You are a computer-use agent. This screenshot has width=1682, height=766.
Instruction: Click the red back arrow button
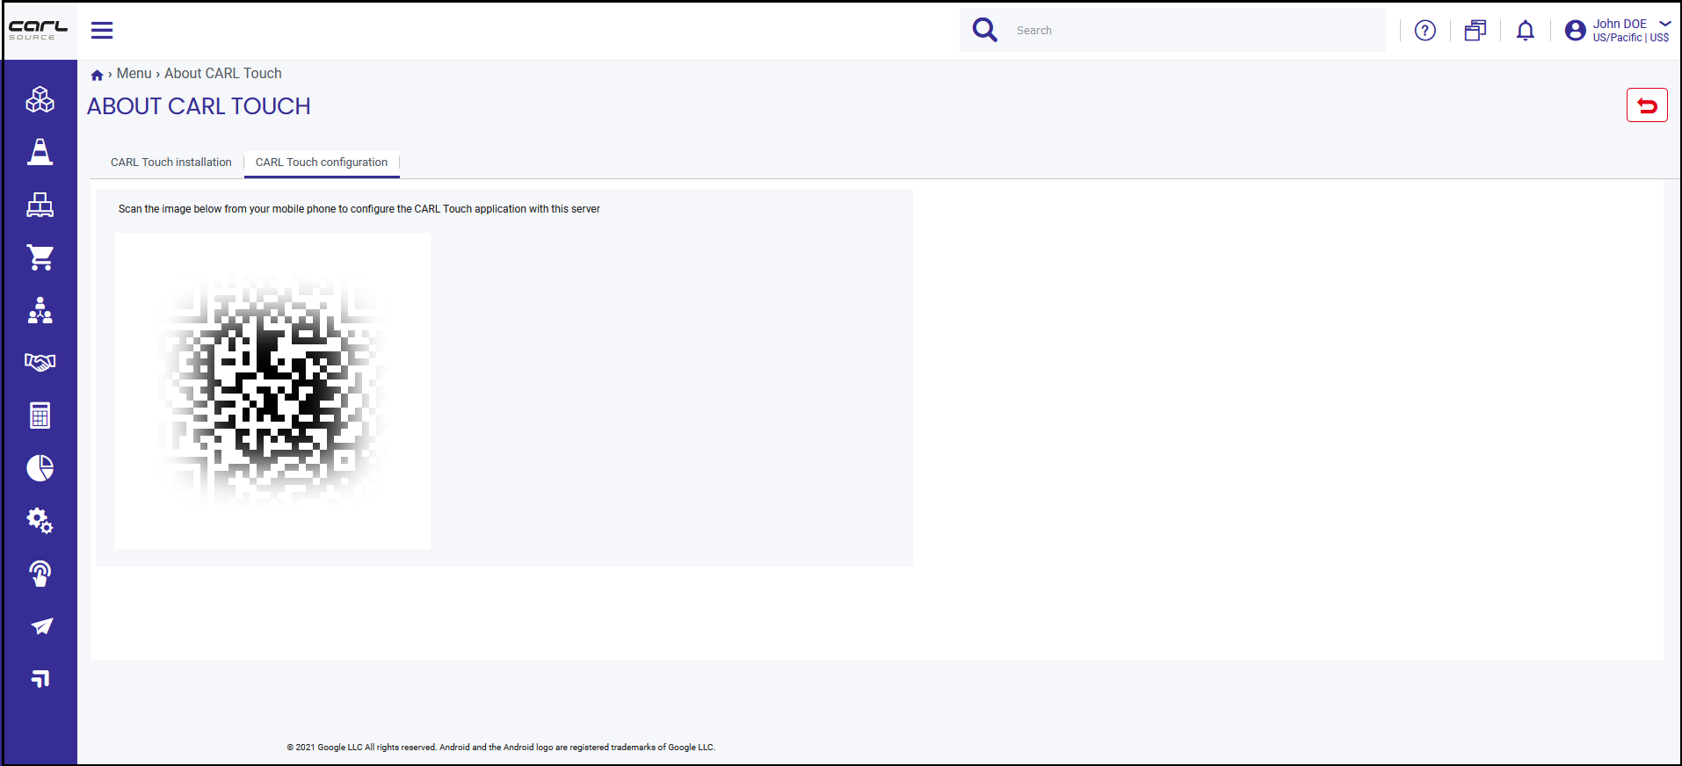1647,105
